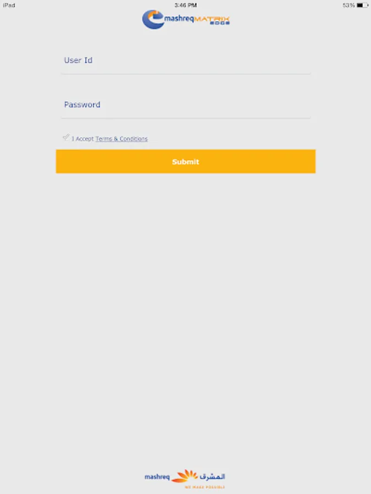Focus the User Id input field
The width and height of the screenshot is (371, 494).
point(186,60)
